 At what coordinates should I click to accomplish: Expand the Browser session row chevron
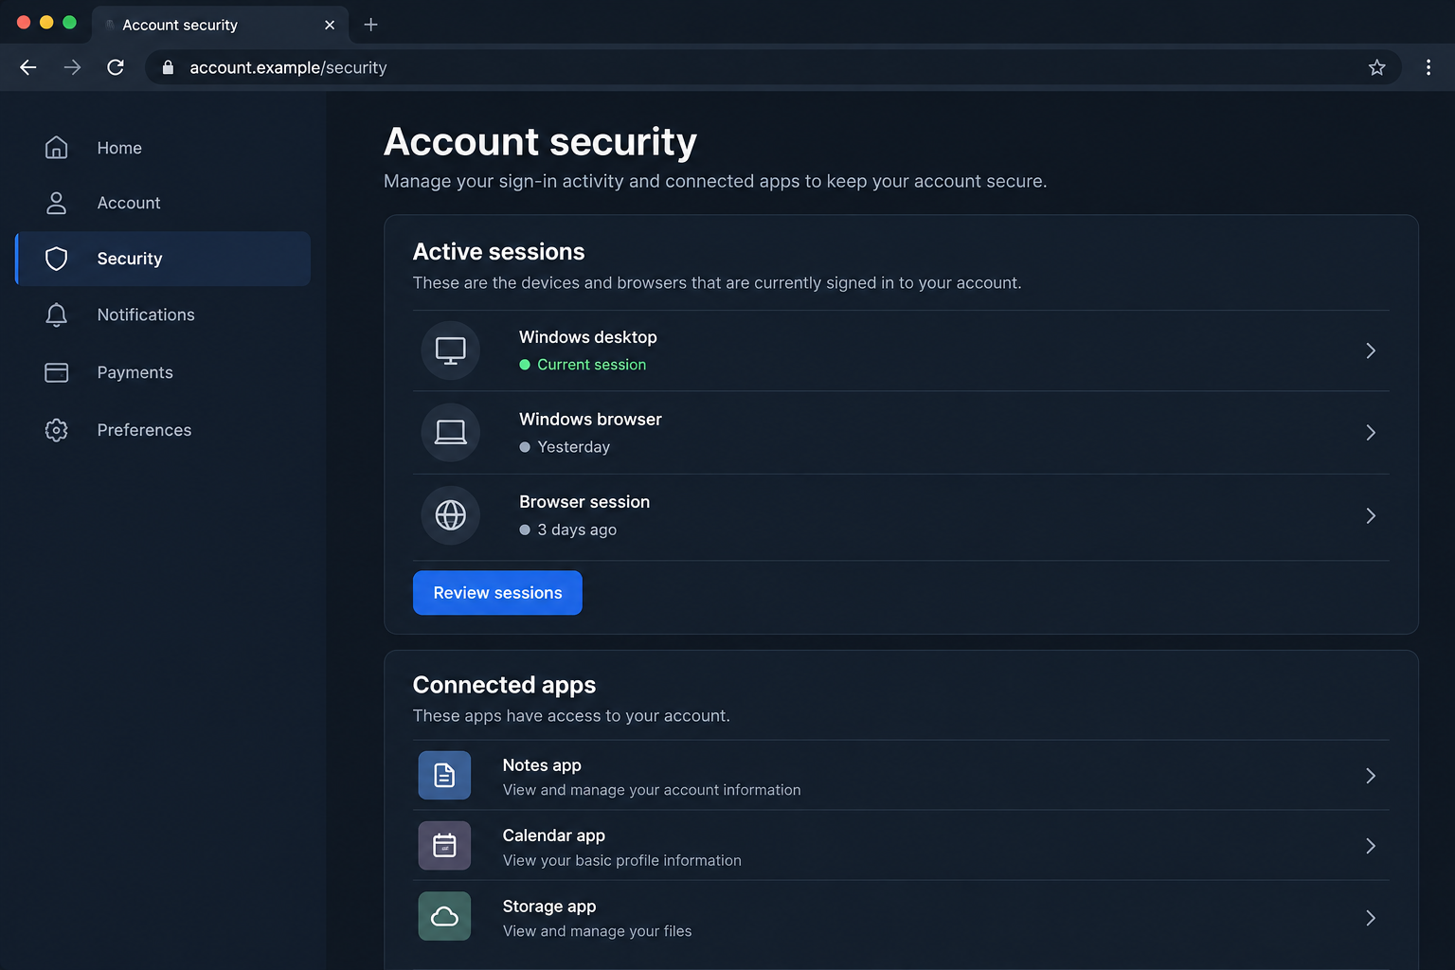click(1371, 515)
